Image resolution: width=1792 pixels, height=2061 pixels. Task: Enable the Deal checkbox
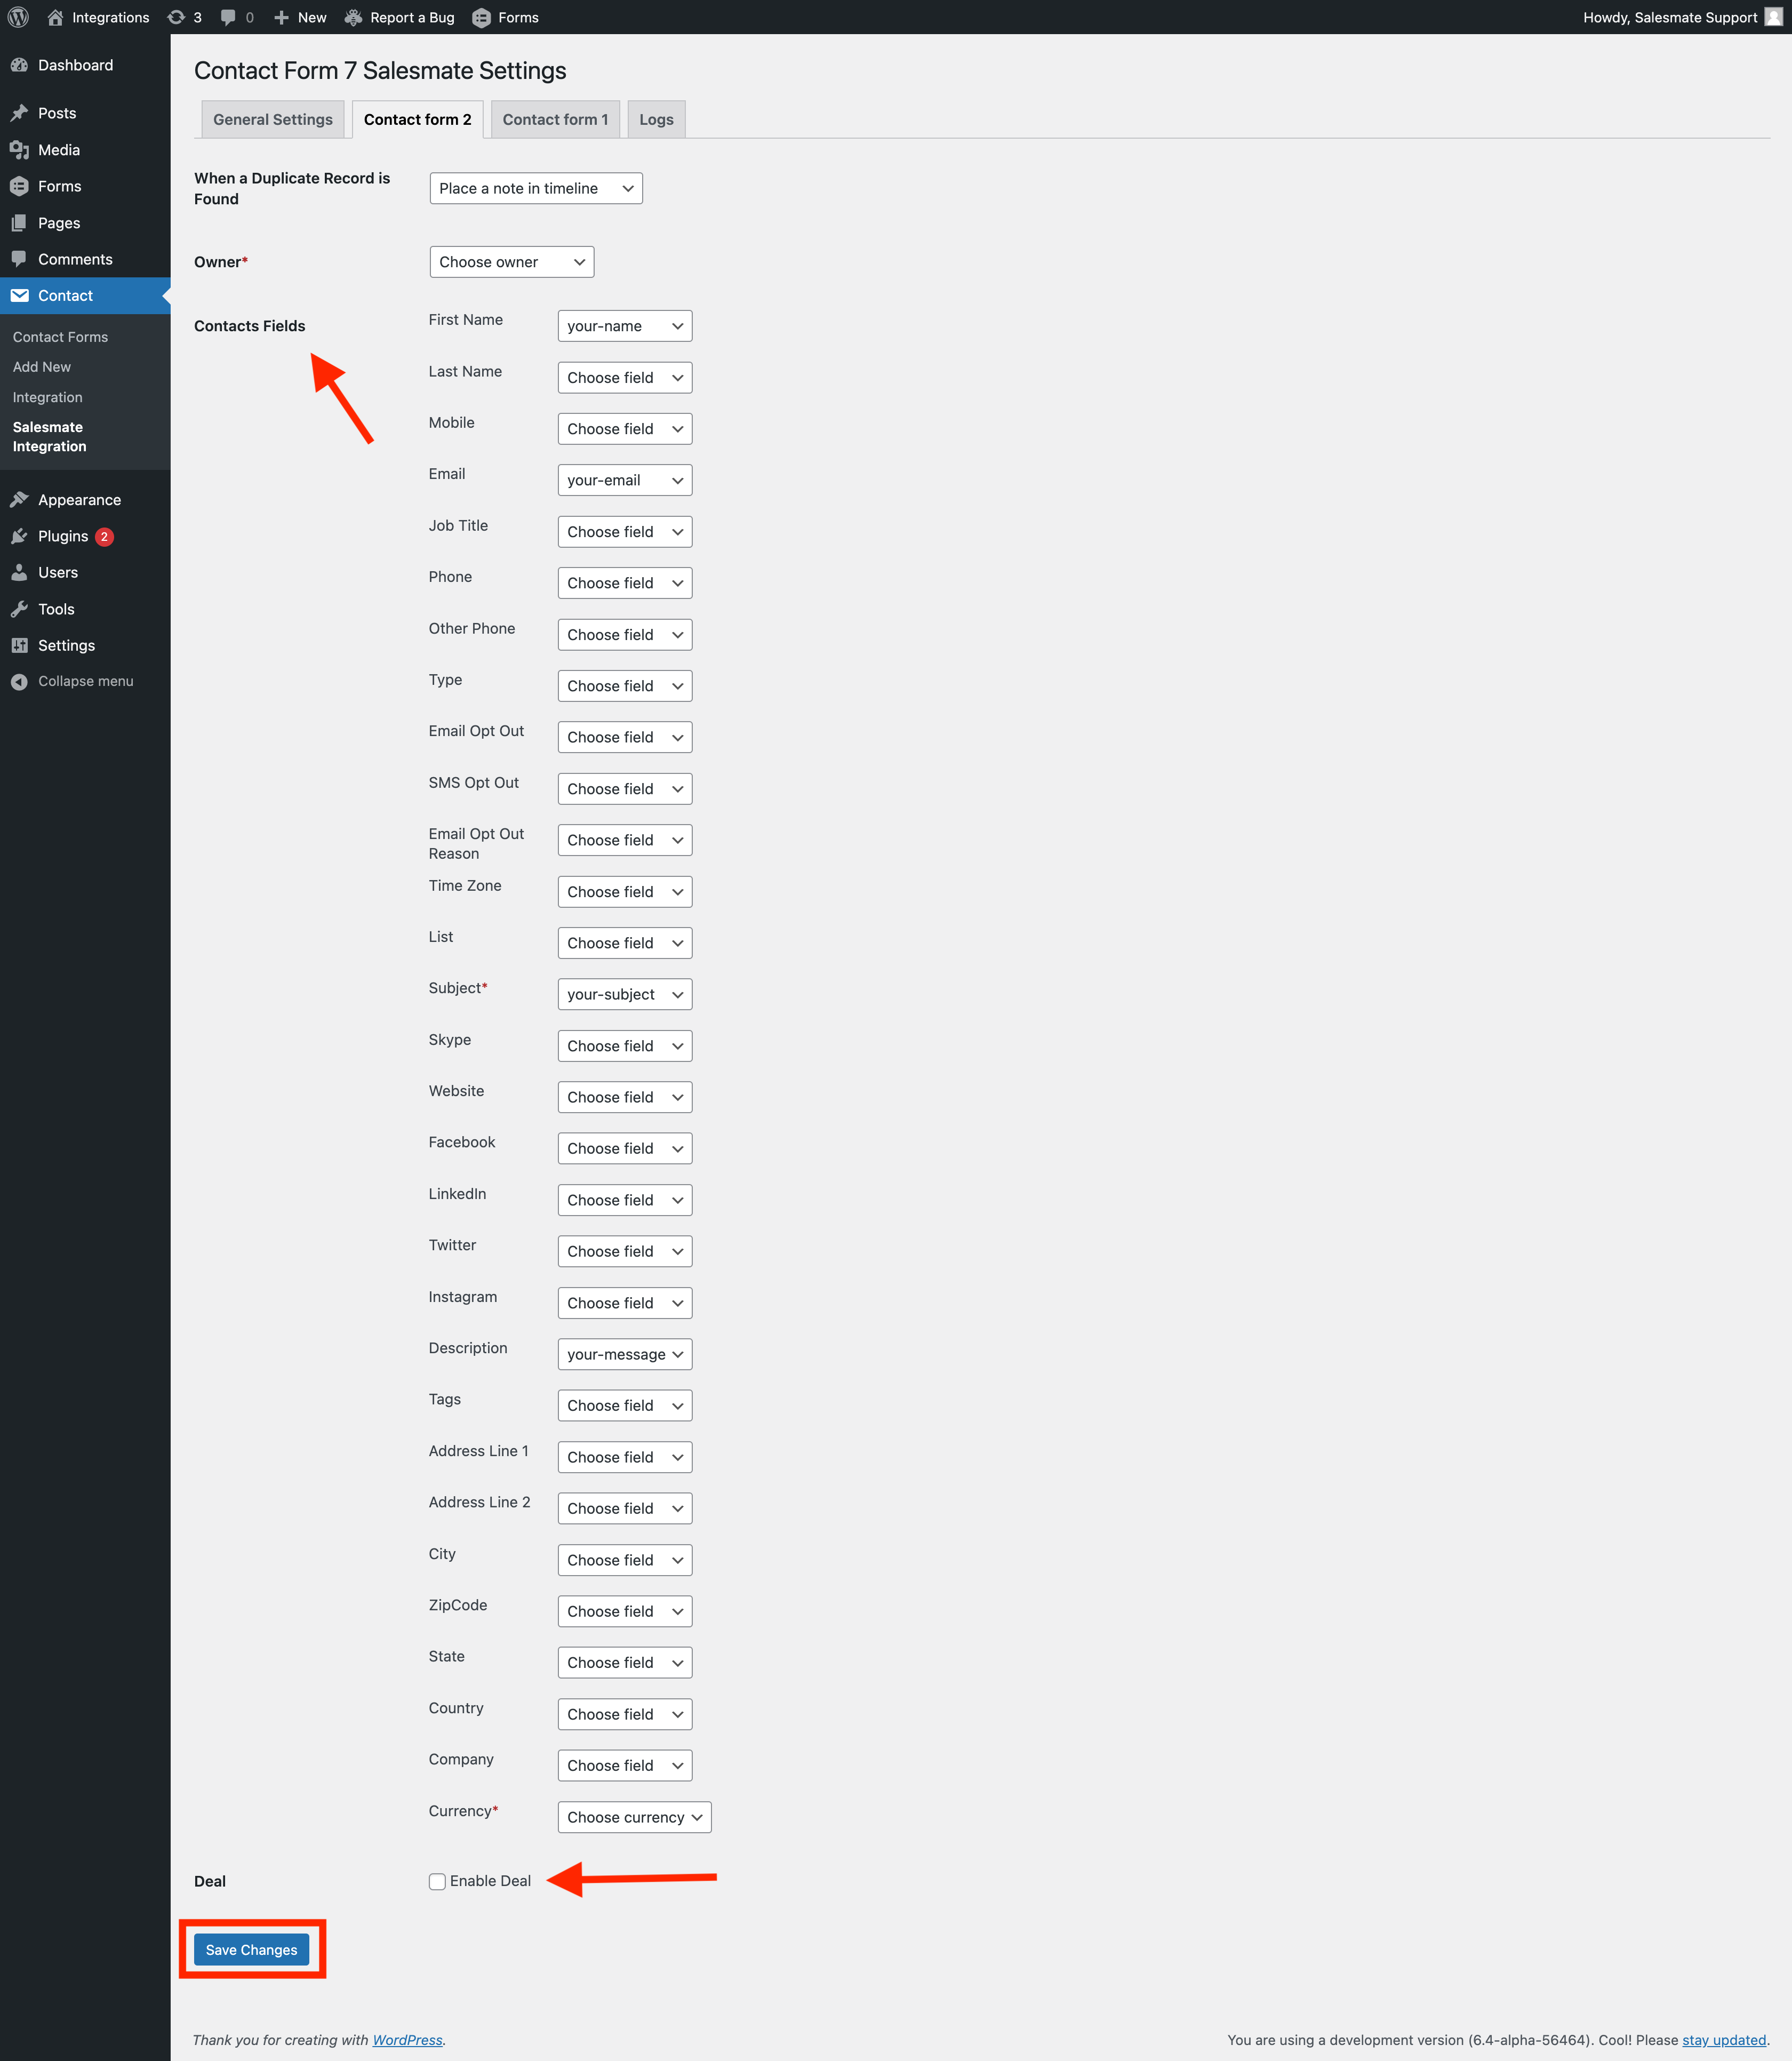coord(437,1881)
